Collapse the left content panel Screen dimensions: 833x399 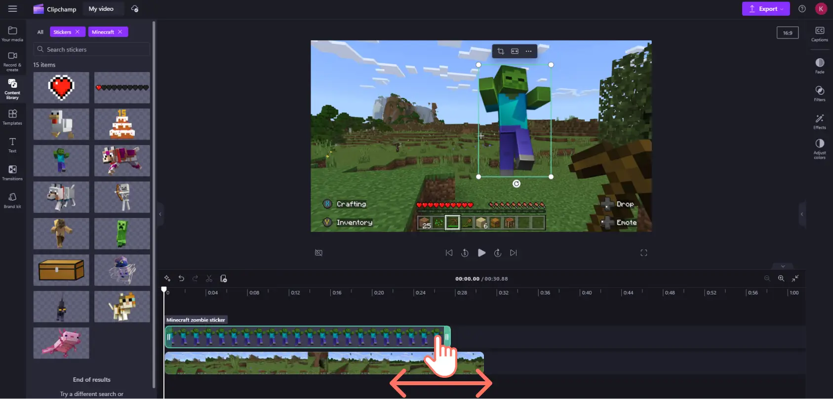point(160,214)
